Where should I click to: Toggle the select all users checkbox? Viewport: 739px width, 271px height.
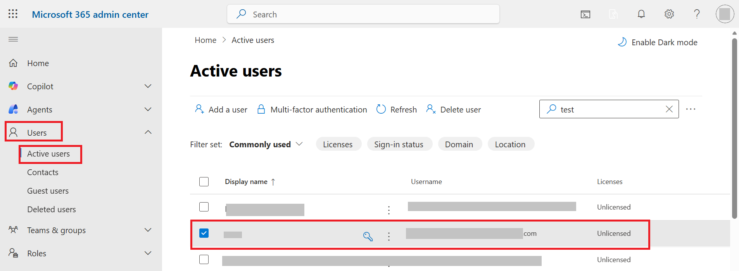(204, 182)
